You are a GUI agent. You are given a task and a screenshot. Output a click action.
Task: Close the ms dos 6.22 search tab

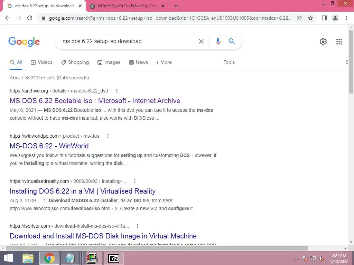coord(80,6)
